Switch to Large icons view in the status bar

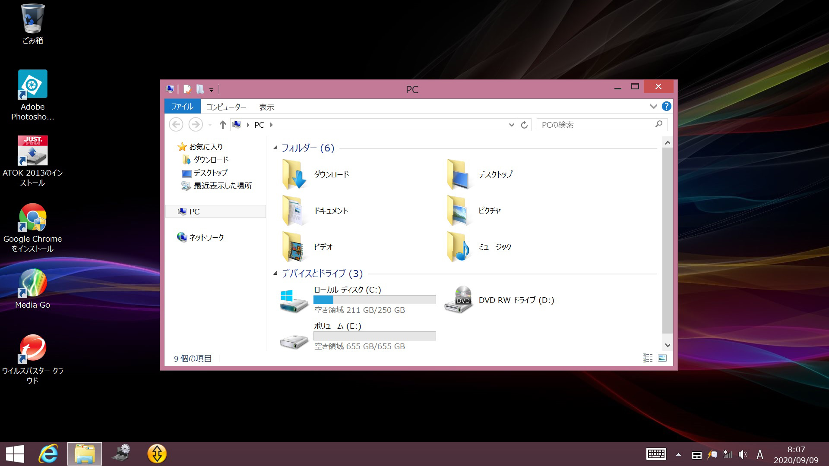662,358
